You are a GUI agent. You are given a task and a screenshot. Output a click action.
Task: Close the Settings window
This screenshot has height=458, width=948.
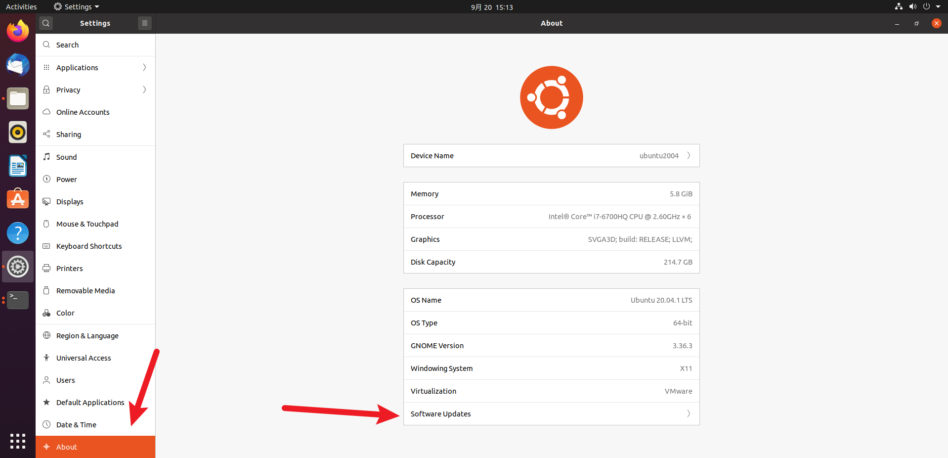click(x=936, y=23)
